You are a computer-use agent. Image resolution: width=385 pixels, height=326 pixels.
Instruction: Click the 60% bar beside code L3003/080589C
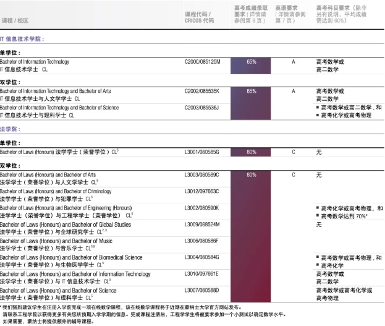pos(252,175)
